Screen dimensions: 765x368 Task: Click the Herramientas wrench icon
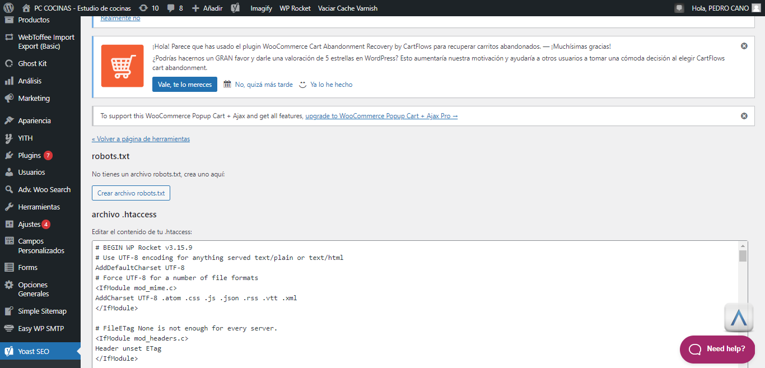point(9,207)
